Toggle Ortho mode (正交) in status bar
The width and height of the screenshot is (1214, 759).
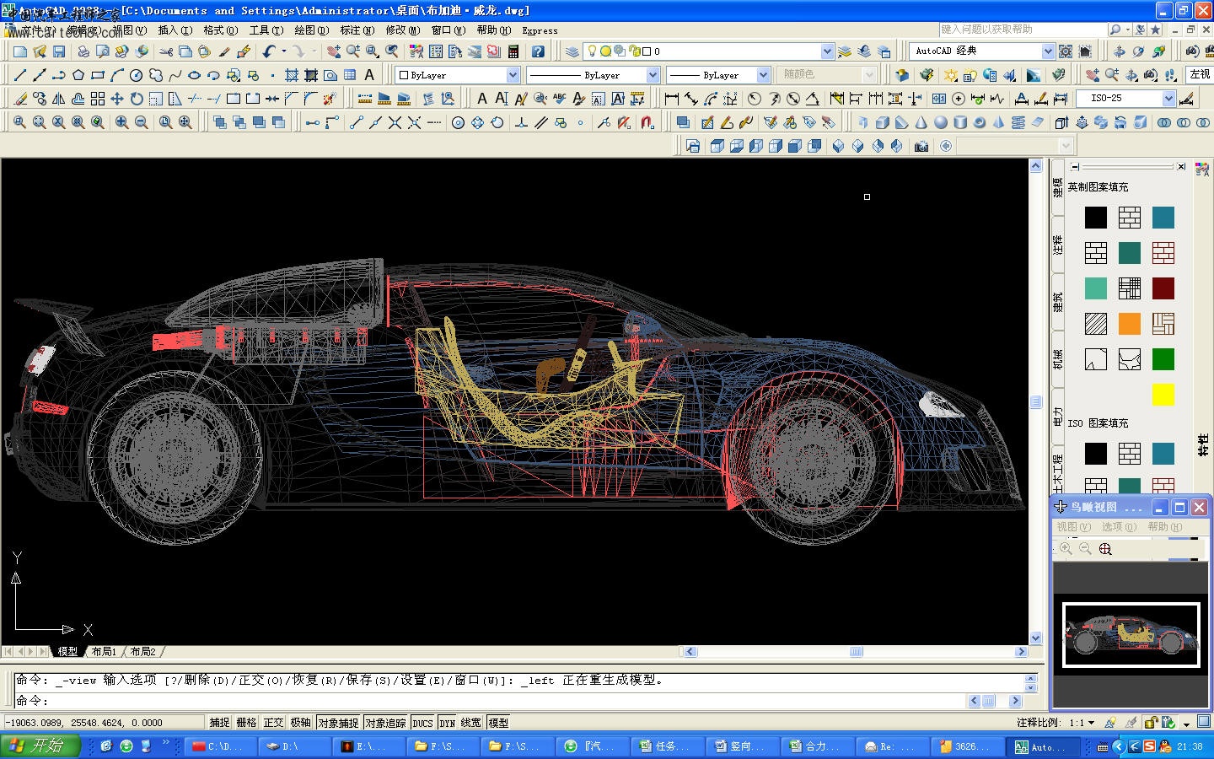(x=274, y=723)
